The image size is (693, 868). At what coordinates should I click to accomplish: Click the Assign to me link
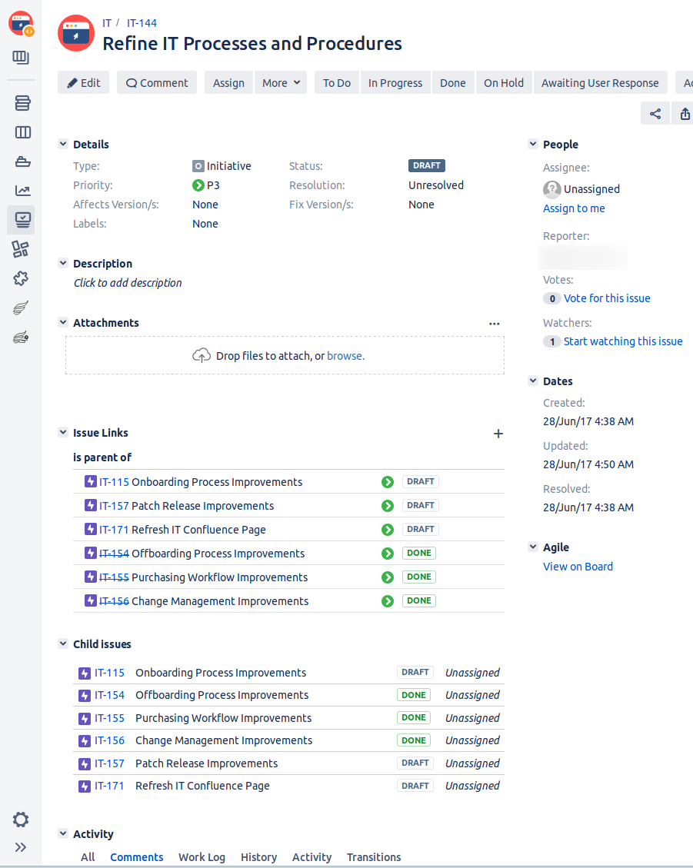574,208
